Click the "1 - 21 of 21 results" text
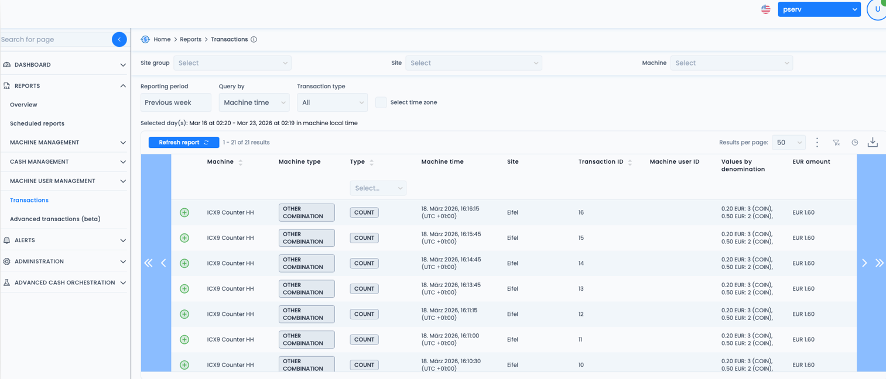This screenshot has width=886, height=379. [x=246, y=142]
